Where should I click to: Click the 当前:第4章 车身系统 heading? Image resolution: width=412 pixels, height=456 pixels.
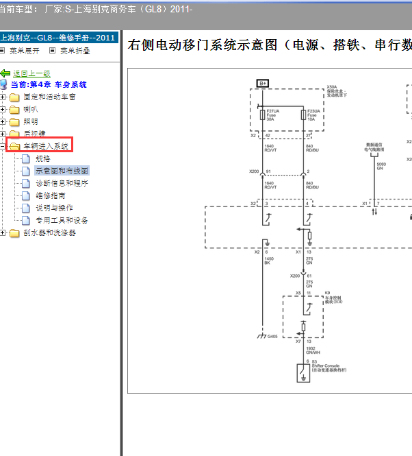click(x=49, y=84)
